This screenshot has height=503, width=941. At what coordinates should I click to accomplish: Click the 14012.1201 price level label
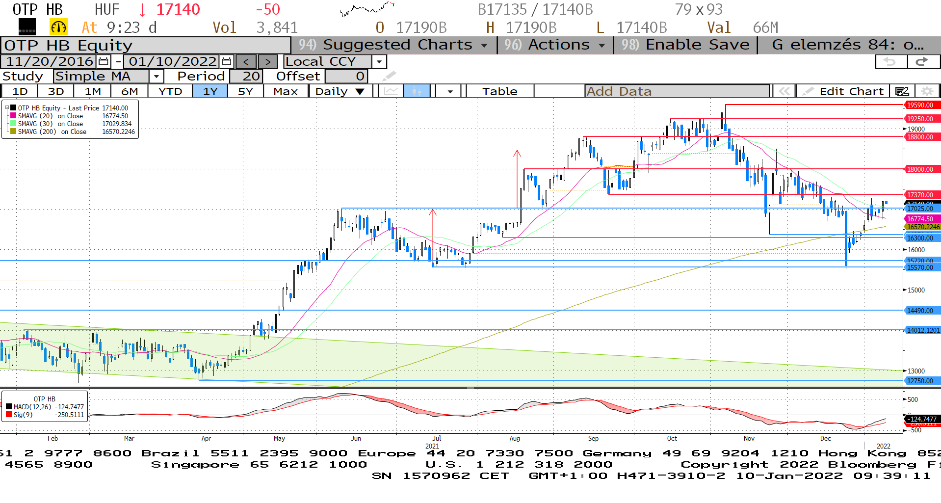coord(922,330)
